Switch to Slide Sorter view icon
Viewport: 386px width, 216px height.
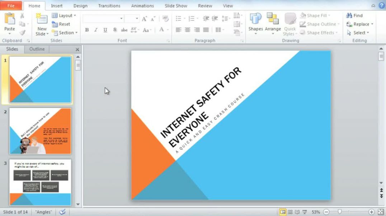(290, 212)
